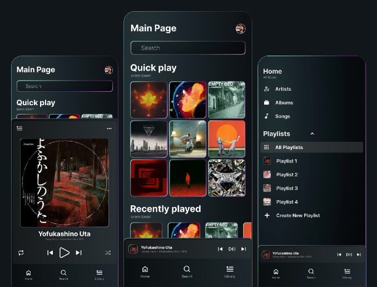
Task: Go to Home tab in right screen
Action: point(276,274)
